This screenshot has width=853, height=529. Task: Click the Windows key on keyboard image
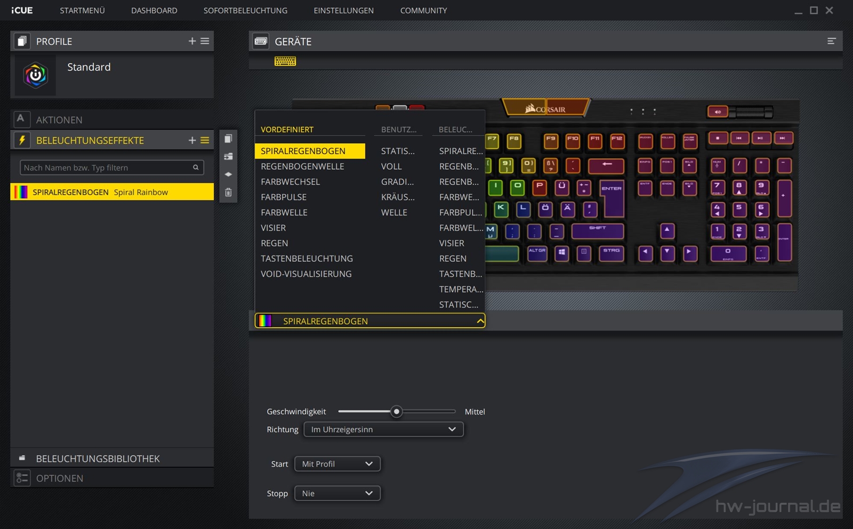[x=562, y=253]
